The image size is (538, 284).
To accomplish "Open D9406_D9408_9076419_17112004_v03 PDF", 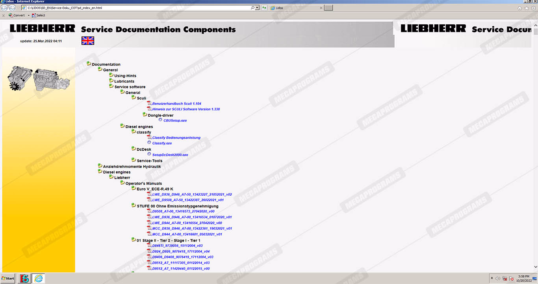I will [183, 257].
